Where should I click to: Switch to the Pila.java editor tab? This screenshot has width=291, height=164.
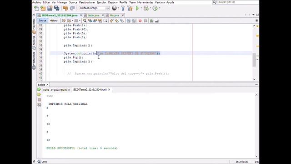[x=114, y=15]
